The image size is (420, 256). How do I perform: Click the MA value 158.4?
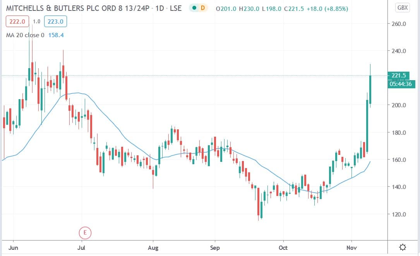click(x=56, y=35)
